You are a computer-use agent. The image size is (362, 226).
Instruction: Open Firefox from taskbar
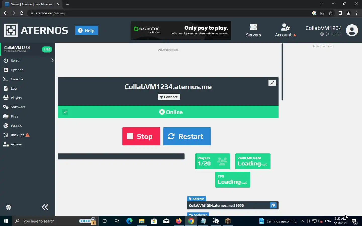pos(178,221)
